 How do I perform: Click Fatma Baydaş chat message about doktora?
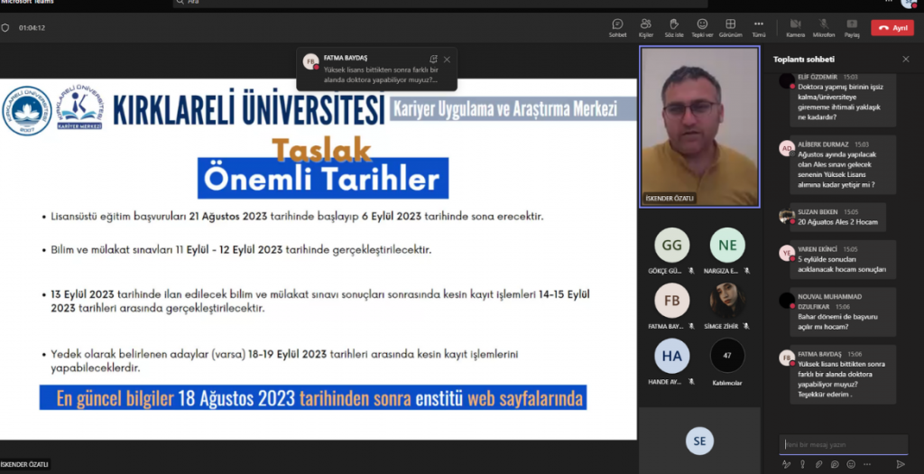click(x=845, y=375)
